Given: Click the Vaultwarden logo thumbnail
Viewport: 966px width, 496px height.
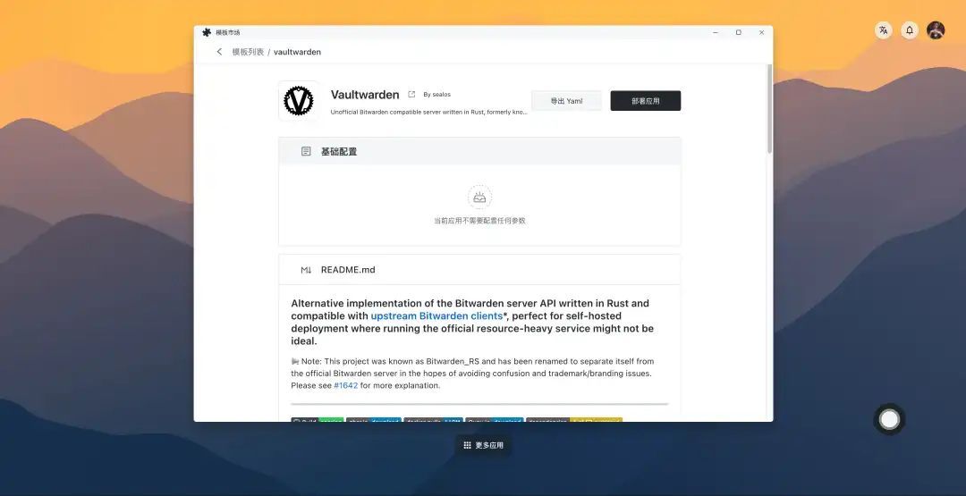Looking at the screenshot, I should [298, 100].
